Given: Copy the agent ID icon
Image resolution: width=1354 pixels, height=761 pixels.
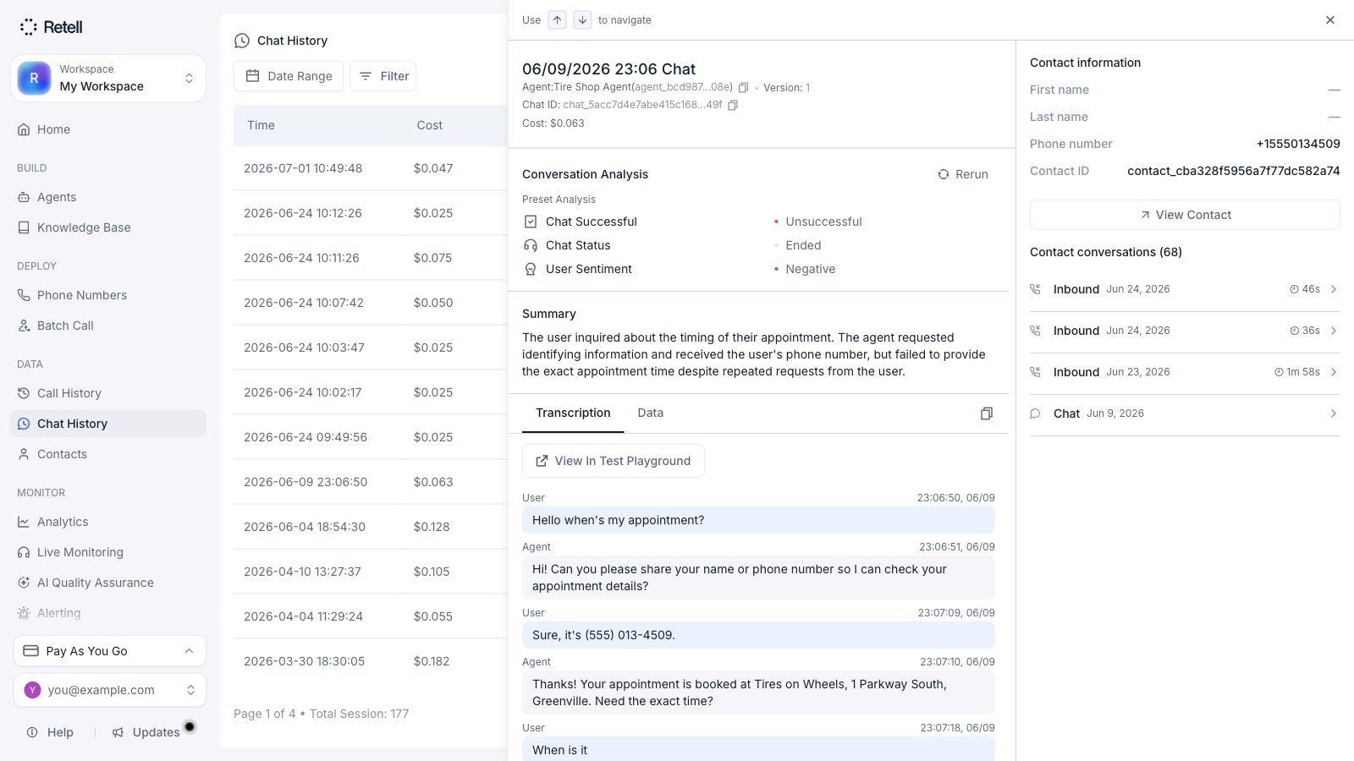Looking at the screenshot, I should (744, 88).
